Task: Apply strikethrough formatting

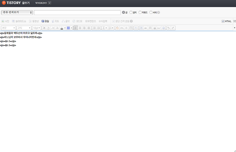Action: click(57, 28)
